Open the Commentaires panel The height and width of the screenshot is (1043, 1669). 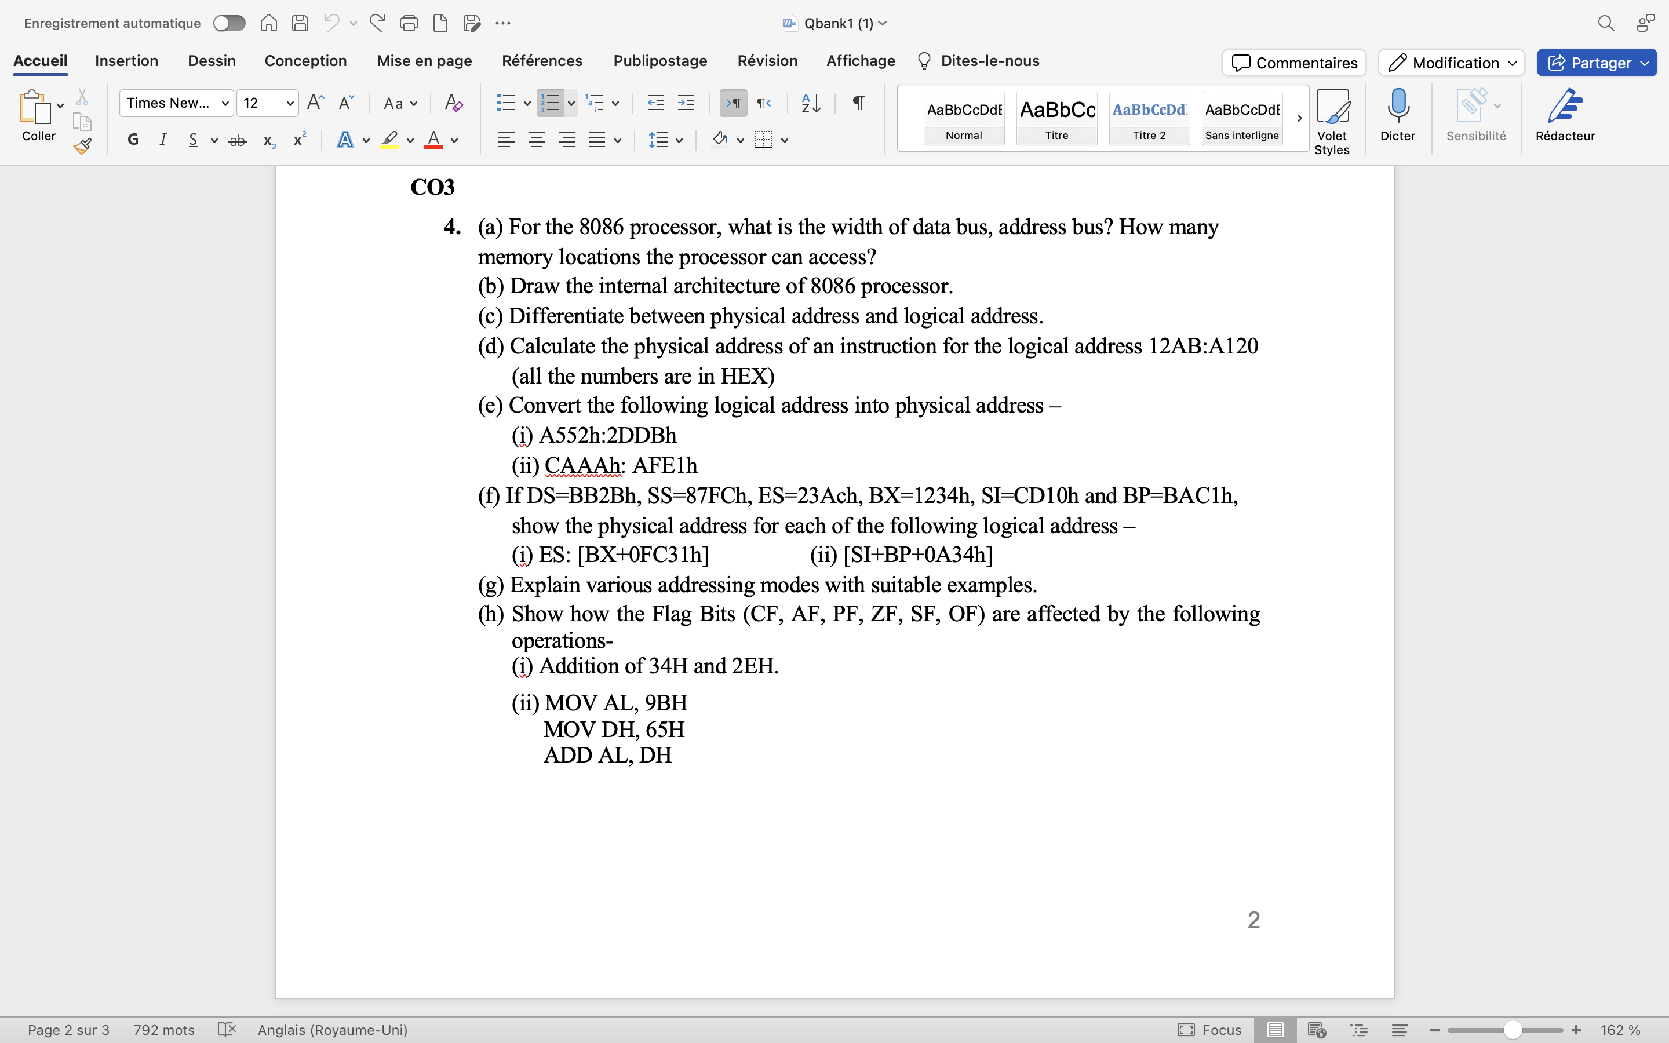(1292, 63)
